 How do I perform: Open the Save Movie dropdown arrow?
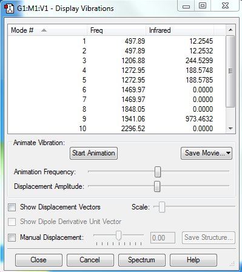[x=228, y=153]
